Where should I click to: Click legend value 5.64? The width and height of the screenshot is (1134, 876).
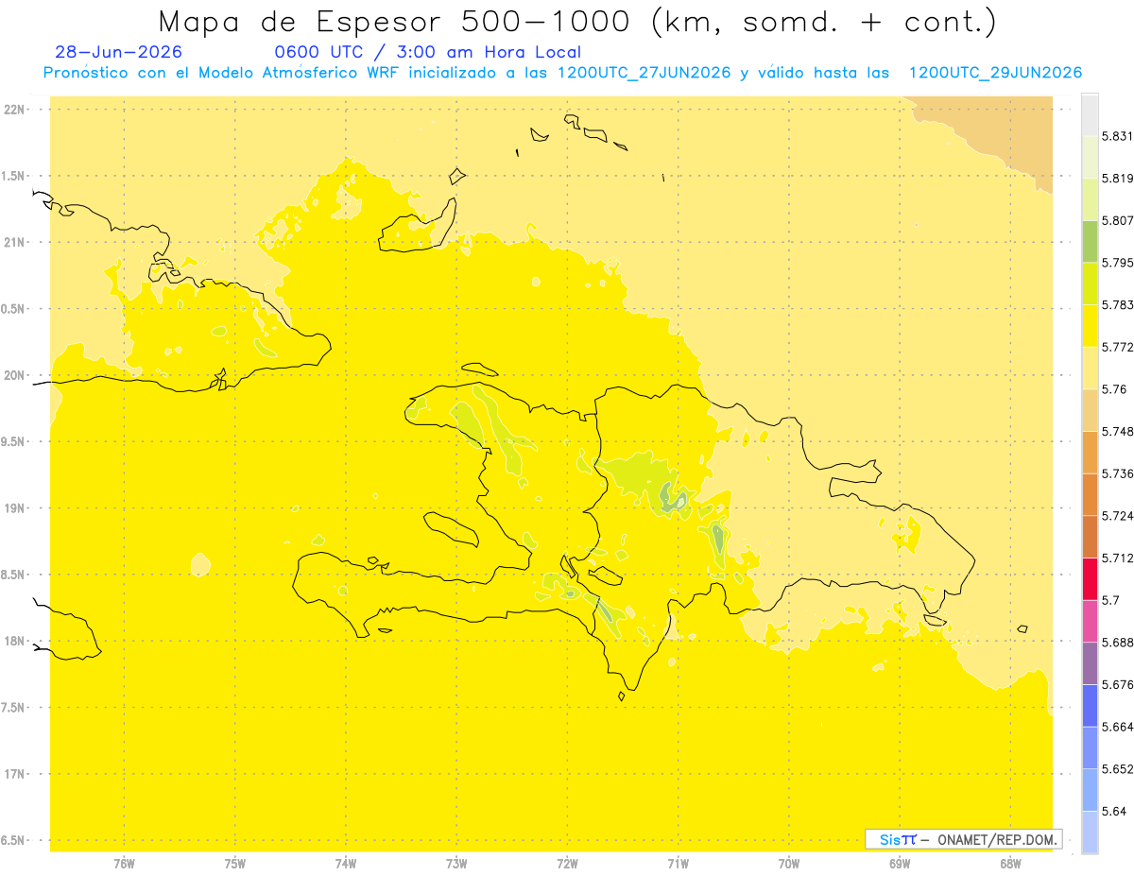pyautogui.click(x=1114, y=811)
